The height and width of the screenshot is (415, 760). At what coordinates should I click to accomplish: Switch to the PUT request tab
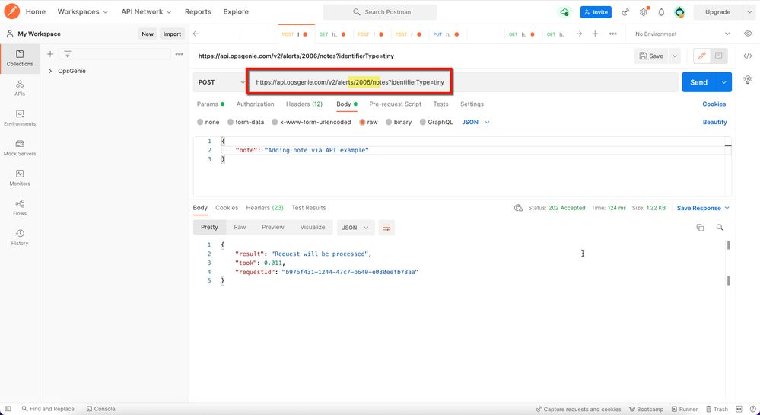point(447,34)
